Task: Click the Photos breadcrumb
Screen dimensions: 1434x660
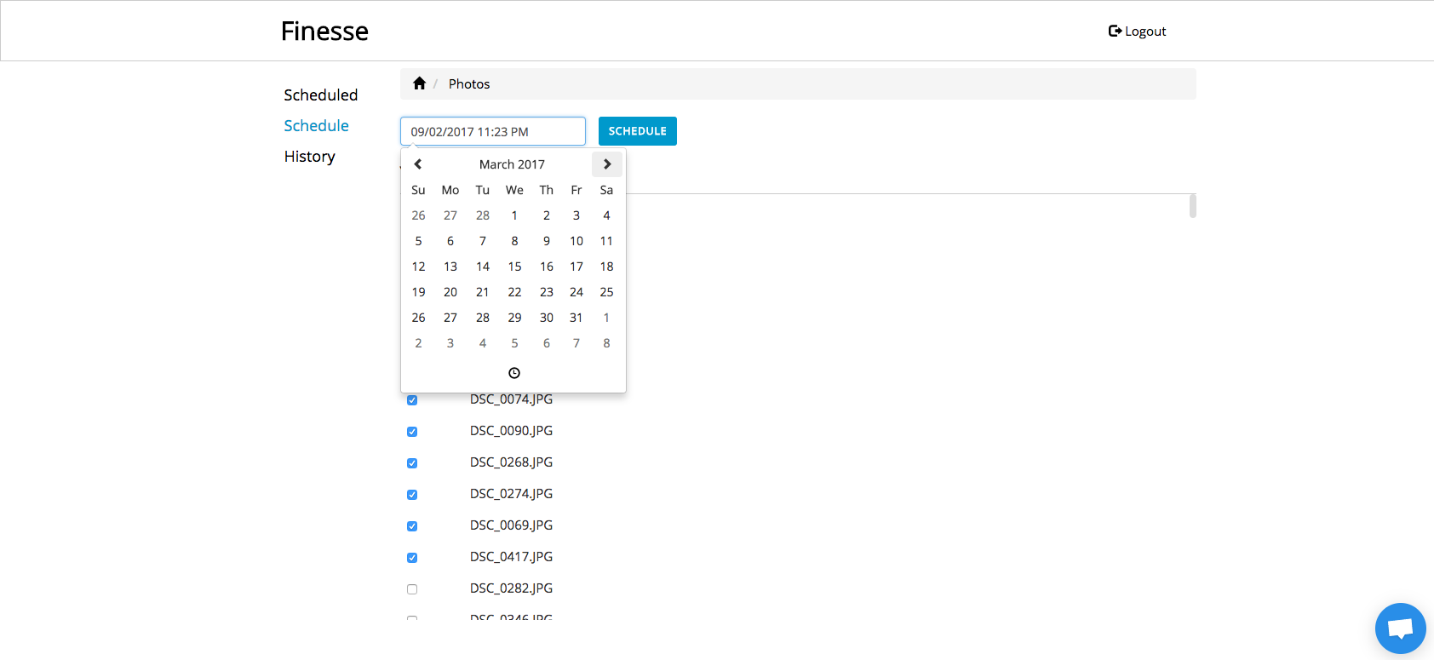Action: point(469,84)
